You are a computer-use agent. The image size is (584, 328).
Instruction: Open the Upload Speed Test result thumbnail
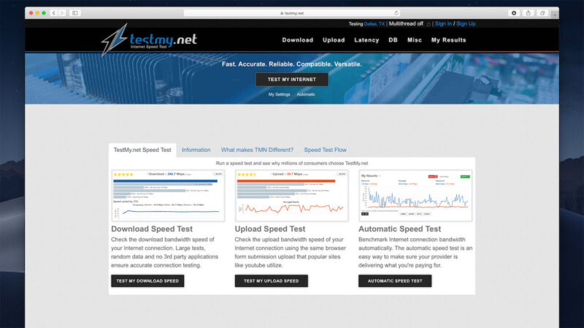coord(291,196)
